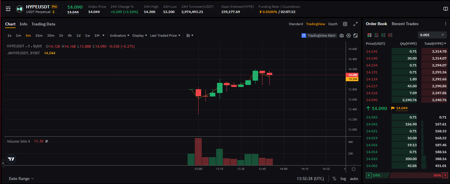Viewport: 450px width, 184px height.
Task: Select the Depth chart view
Action: [333, 24]
